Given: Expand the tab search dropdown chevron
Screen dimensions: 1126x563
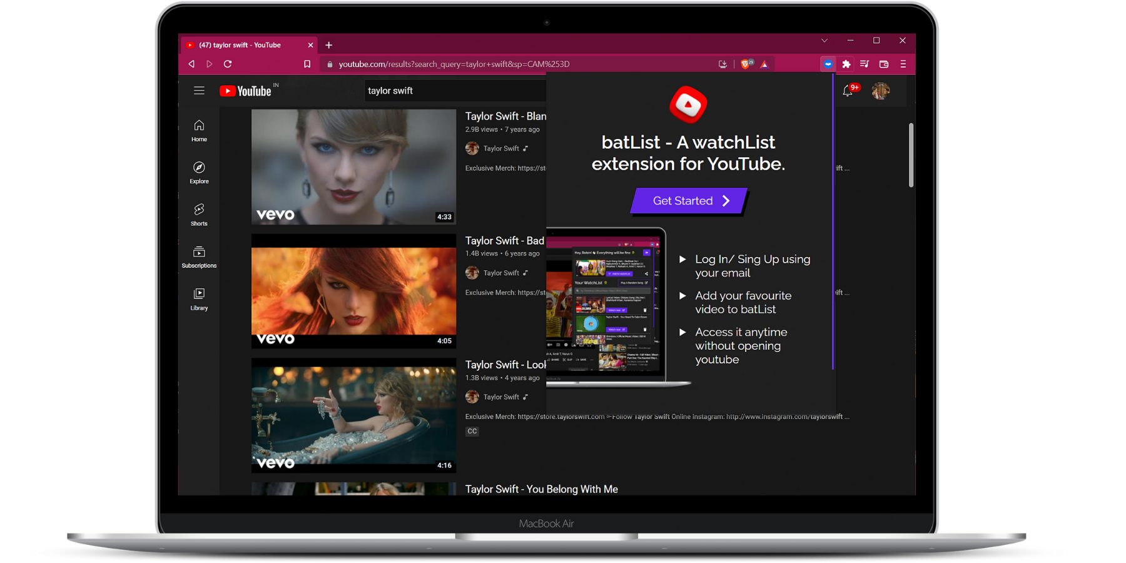Looking at the screenshot, I should coord(824,41).
